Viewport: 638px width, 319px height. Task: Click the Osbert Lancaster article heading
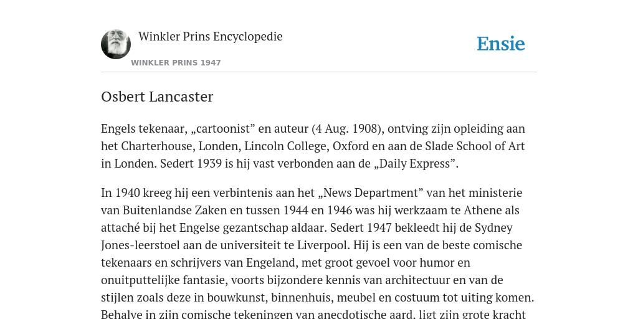pyautogui.click(x=157, y=97)
